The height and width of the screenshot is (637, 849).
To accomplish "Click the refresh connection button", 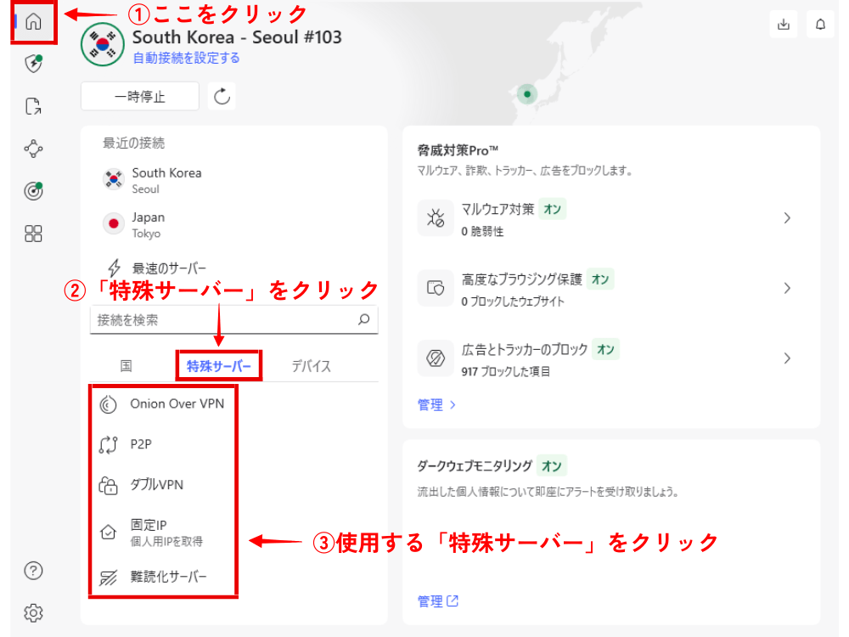I will coord(222,96).
